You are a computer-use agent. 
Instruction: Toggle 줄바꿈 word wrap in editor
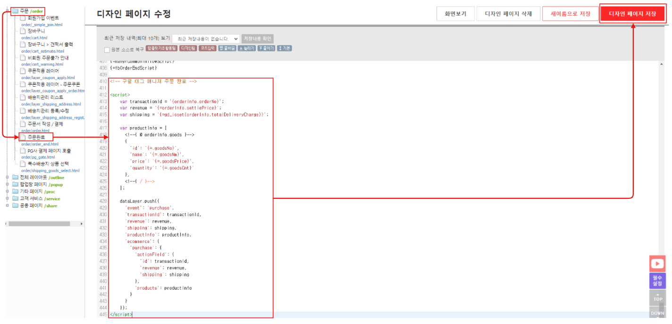pyautogui.click(x=227, y=48)
